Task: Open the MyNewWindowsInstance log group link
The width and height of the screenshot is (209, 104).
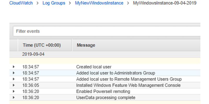Action: [x=99, y=3]
